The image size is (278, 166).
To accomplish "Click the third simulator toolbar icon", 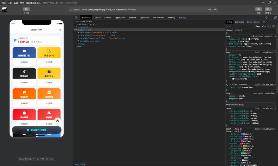I will click(47, 159).
